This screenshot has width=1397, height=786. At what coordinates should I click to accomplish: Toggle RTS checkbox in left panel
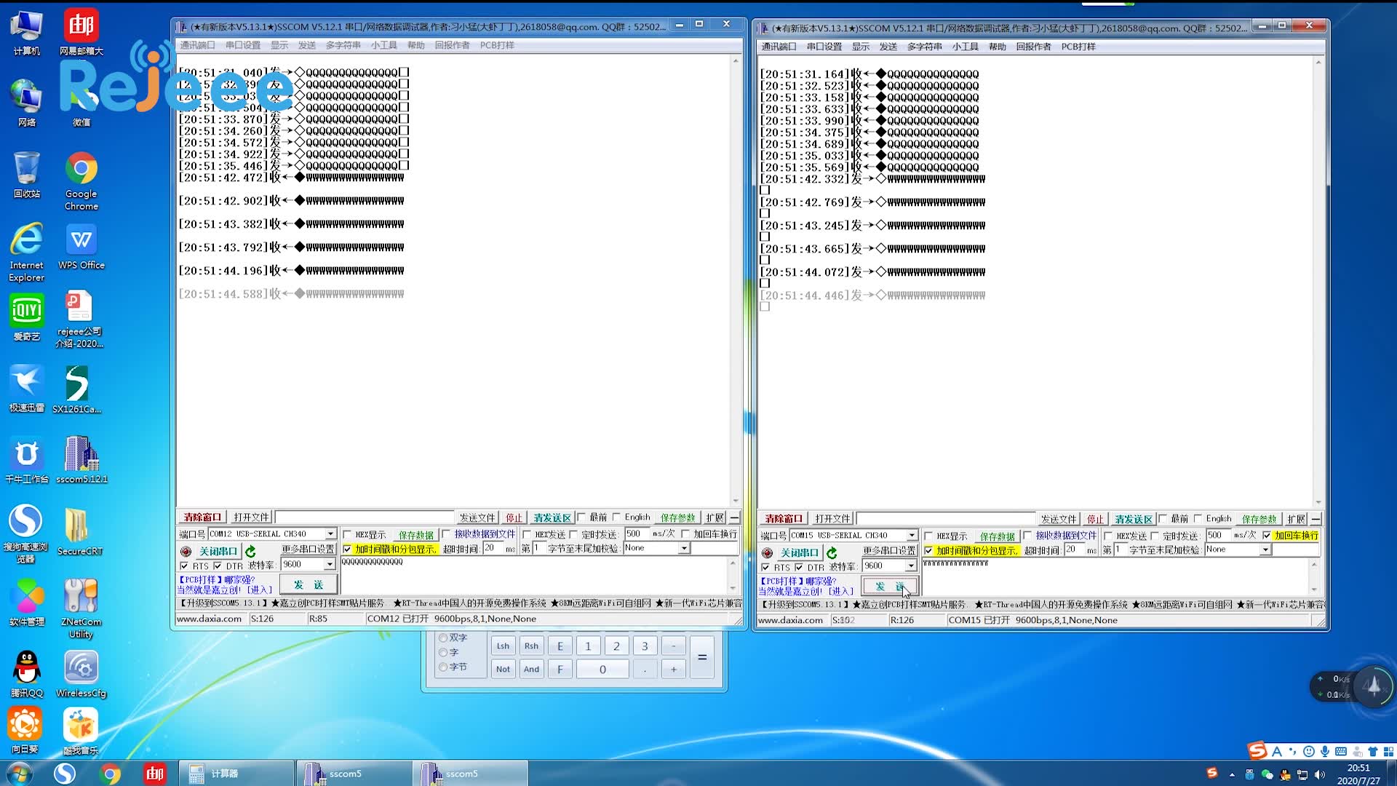[183, 564]
